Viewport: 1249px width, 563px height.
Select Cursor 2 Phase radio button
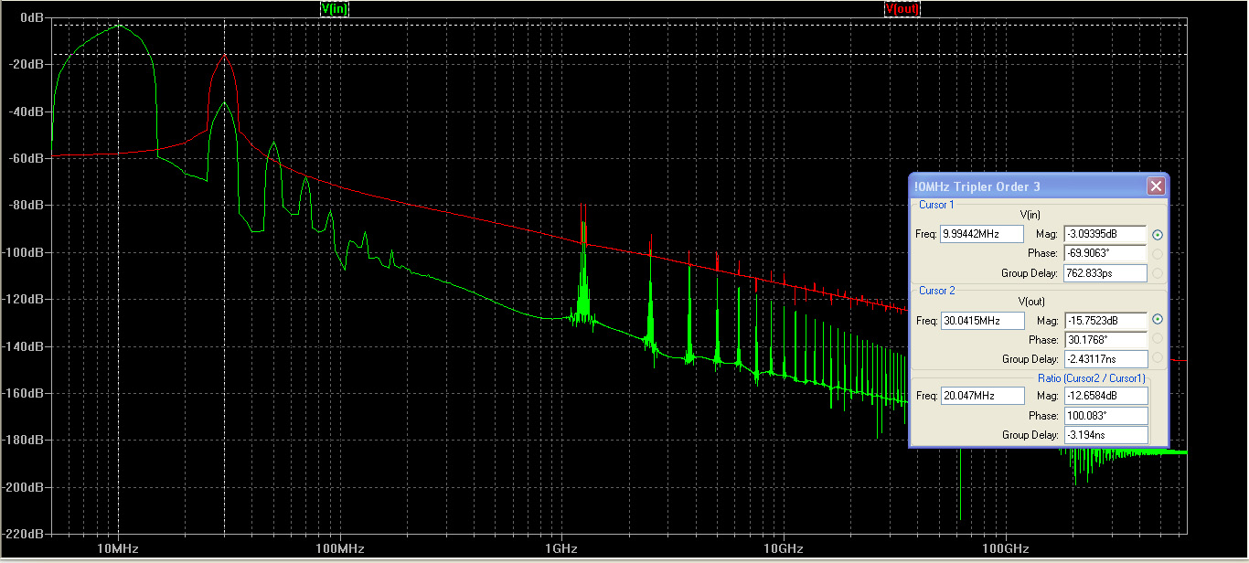(x=1158, y=339)
